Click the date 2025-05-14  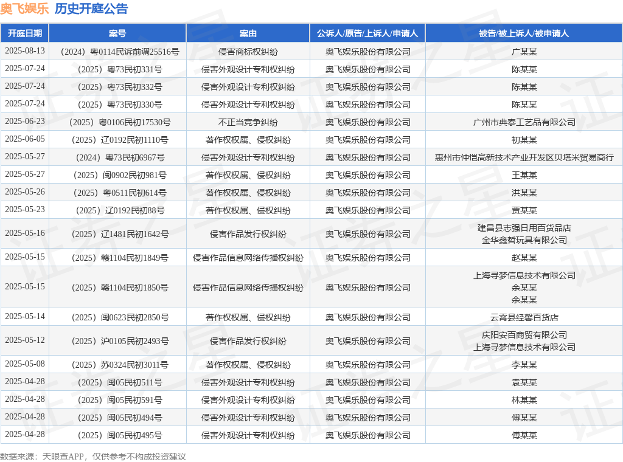tap(24, 316)
